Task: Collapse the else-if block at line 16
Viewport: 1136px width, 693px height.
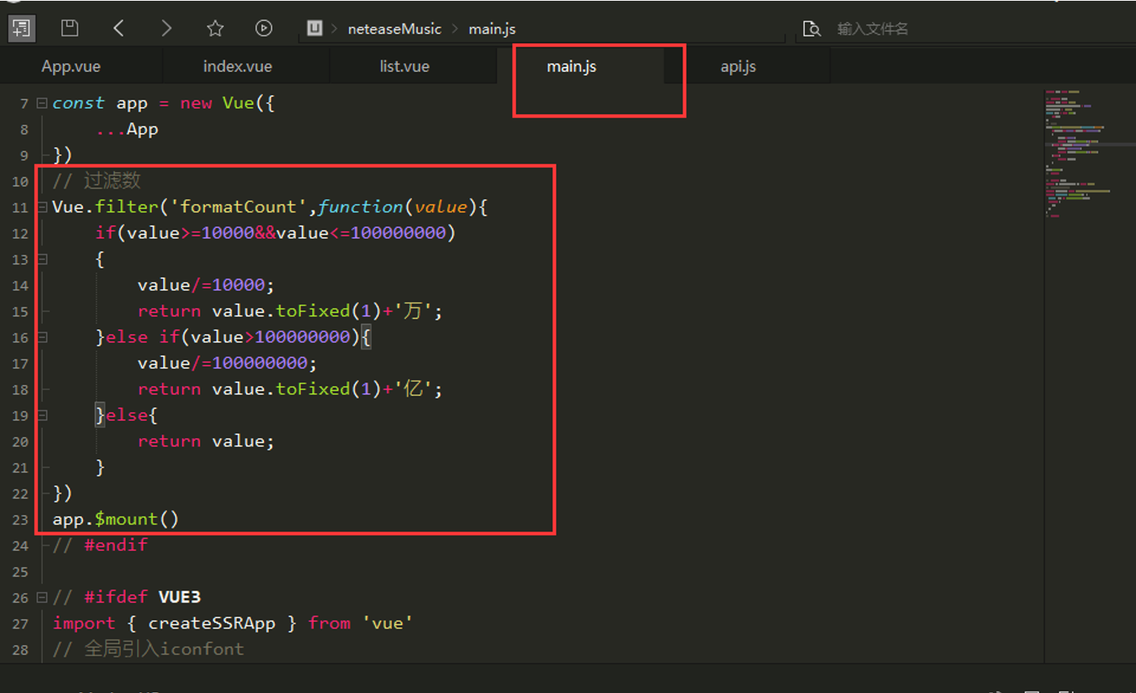Action: click(x=42, y=337)
